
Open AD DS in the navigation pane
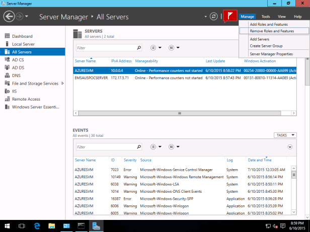point(18,67)
